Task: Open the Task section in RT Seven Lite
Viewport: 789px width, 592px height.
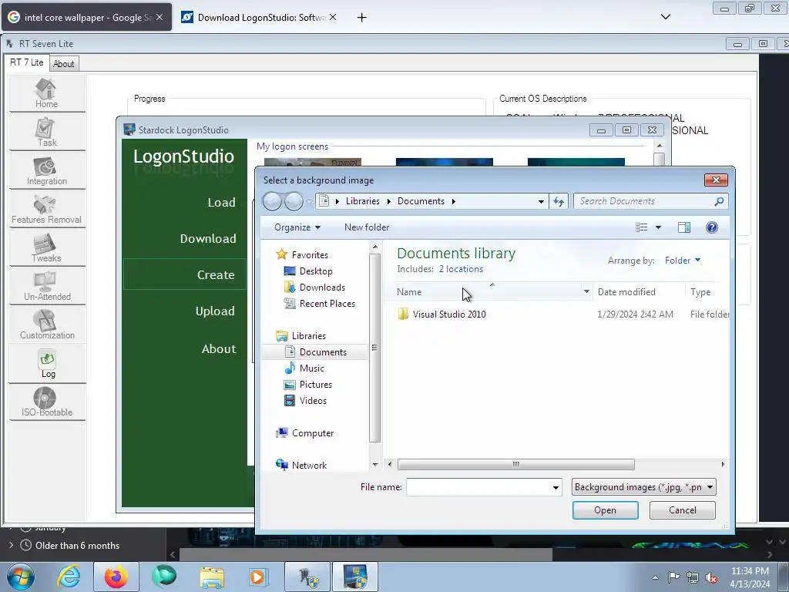Action: [x=47, y=132]
